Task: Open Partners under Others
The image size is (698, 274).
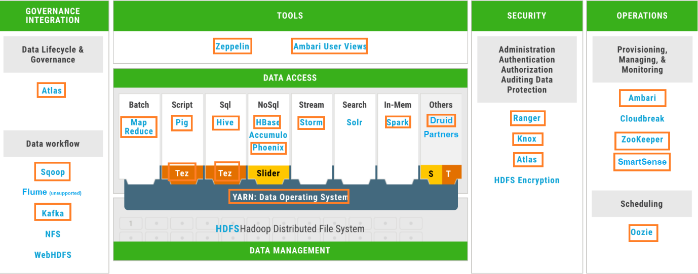Action: [x=441, y=134]
